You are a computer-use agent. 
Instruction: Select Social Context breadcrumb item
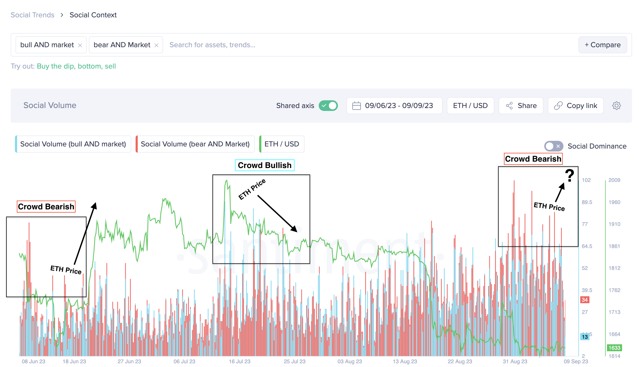tap(93, 15)
